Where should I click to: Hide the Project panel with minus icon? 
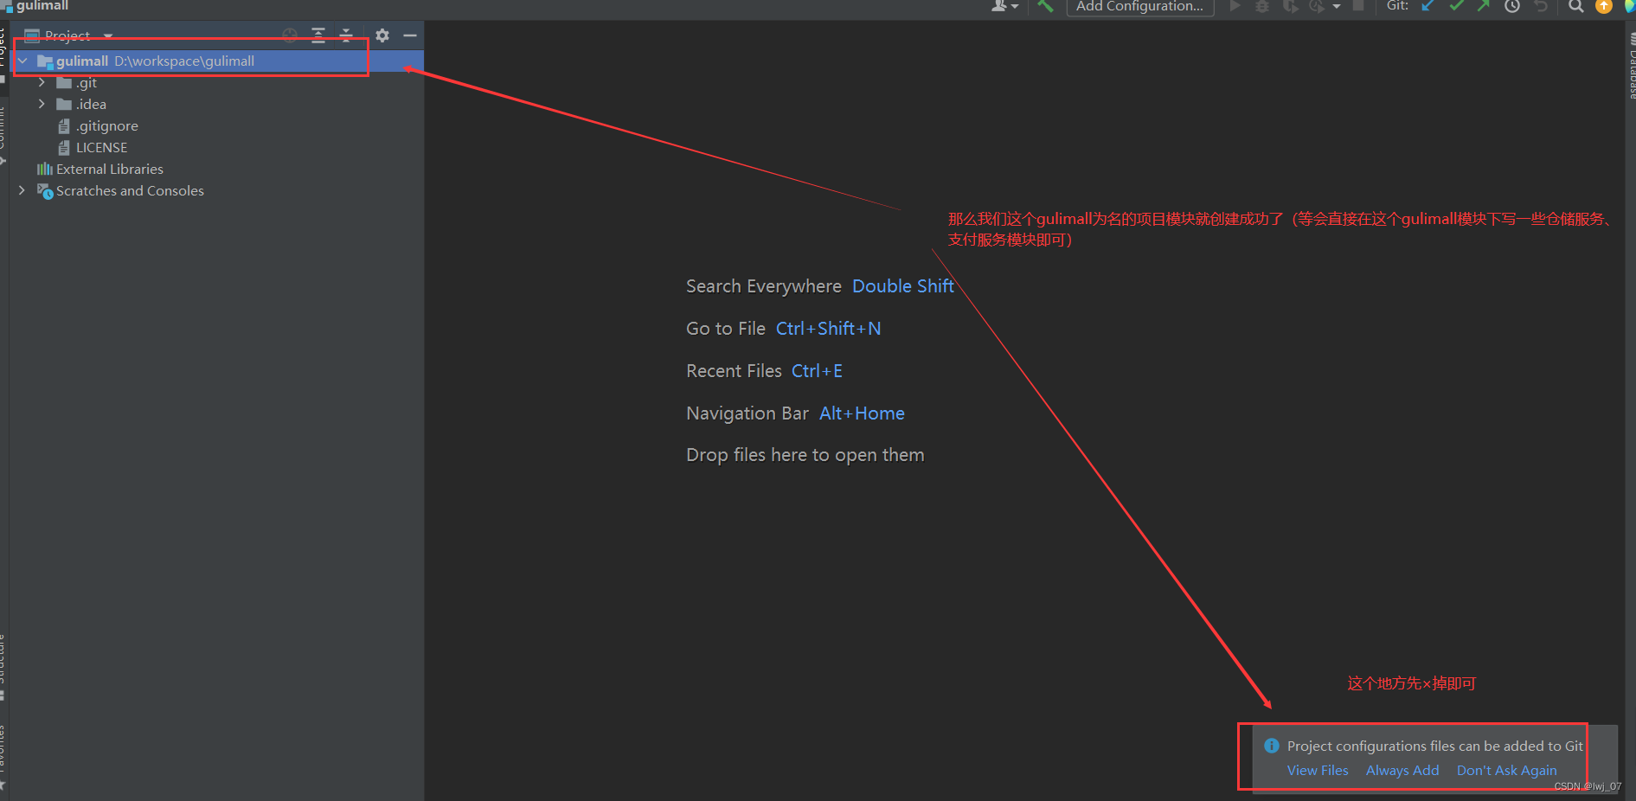coord(410,35)
